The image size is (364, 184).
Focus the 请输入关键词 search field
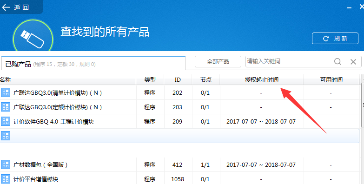coord(289,61)
